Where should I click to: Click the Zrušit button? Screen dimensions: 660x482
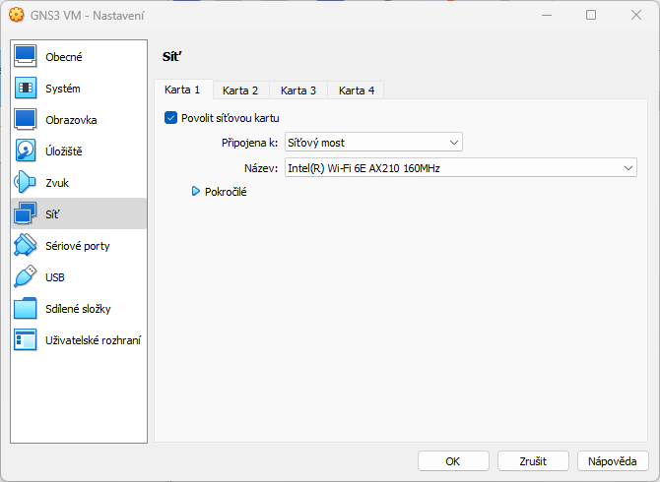tap(533, 461)
